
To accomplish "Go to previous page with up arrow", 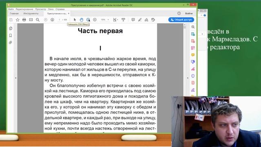I will click(x=46, y=20).
